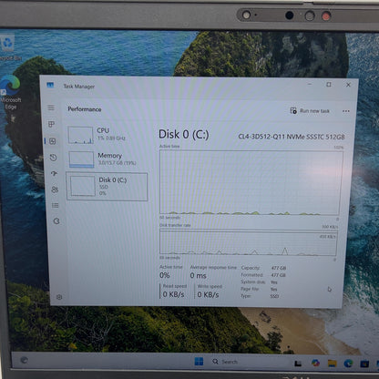The height and width of the screenshot is (379, 379).
Task: Open the Windows Start button
Action: pyautogui.click(x=199, y=362)
